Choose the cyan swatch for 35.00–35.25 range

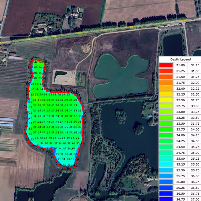pos(166,159)
